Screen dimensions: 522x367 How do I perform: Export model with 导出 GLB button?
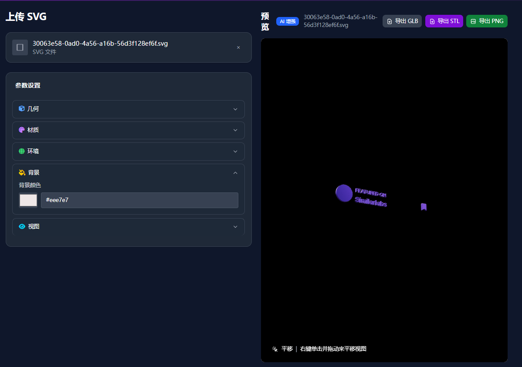402,21
